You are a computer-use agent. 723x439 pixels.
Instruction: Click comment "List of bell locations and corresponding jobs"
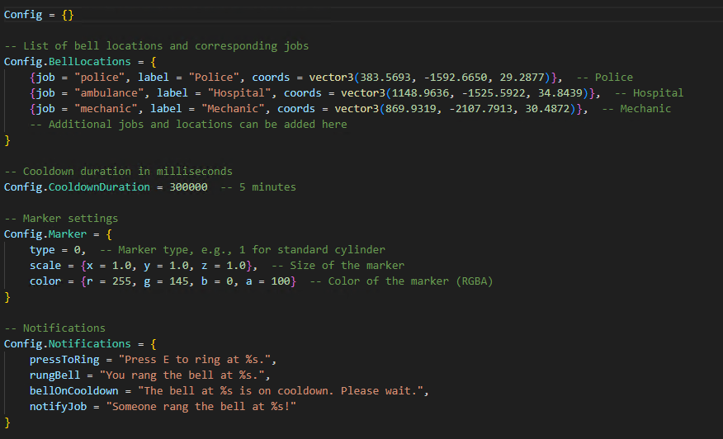(166, 46)
